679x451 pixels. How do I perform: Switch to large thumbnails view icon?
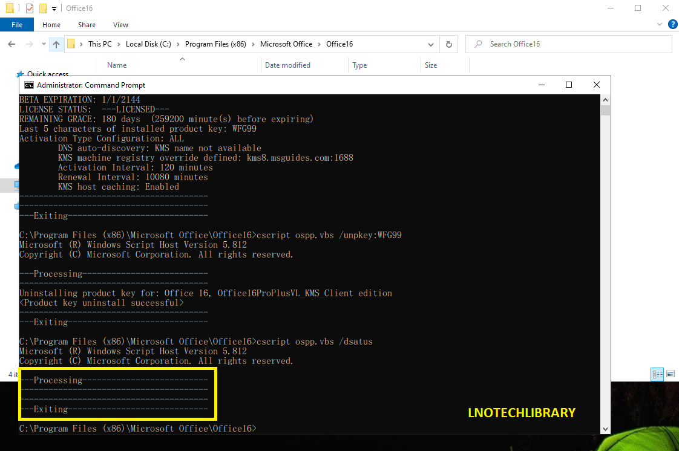(x=671, y=374)
